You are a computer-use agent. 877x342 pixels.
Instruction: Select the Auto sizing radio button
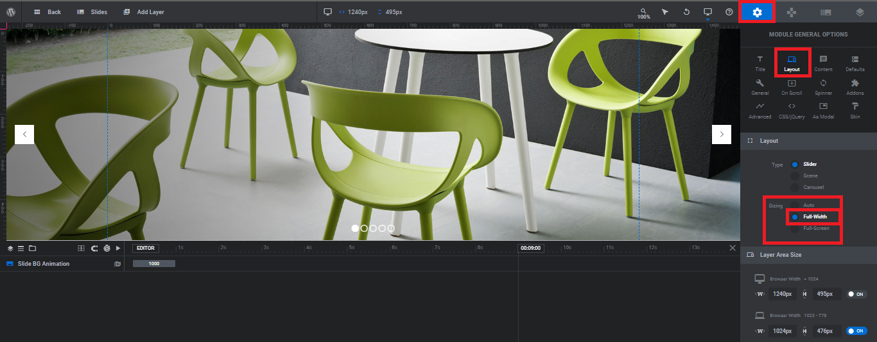pos(795,206)
